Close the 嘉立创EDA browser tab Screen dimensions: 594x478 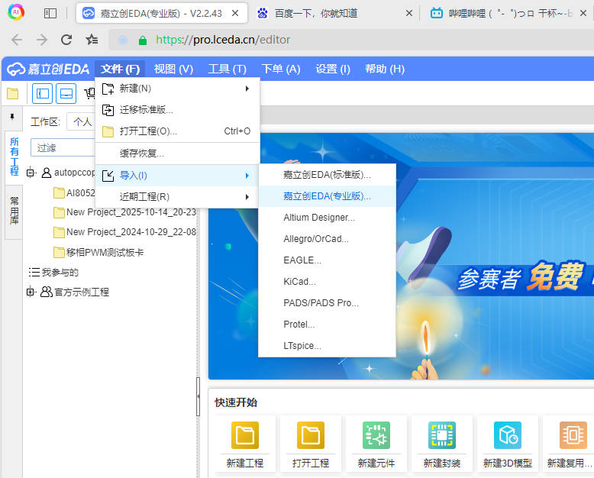pyautogui.click(x=235, y=13)
